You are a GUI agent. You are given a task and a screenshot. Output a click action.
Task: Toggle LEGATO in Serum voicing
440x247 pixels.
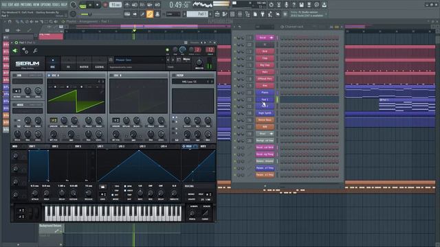(x=192, y=199)
